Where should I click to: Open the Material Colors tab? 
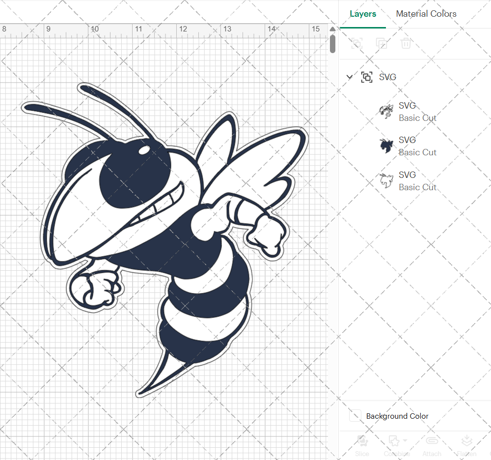[426, 14]
